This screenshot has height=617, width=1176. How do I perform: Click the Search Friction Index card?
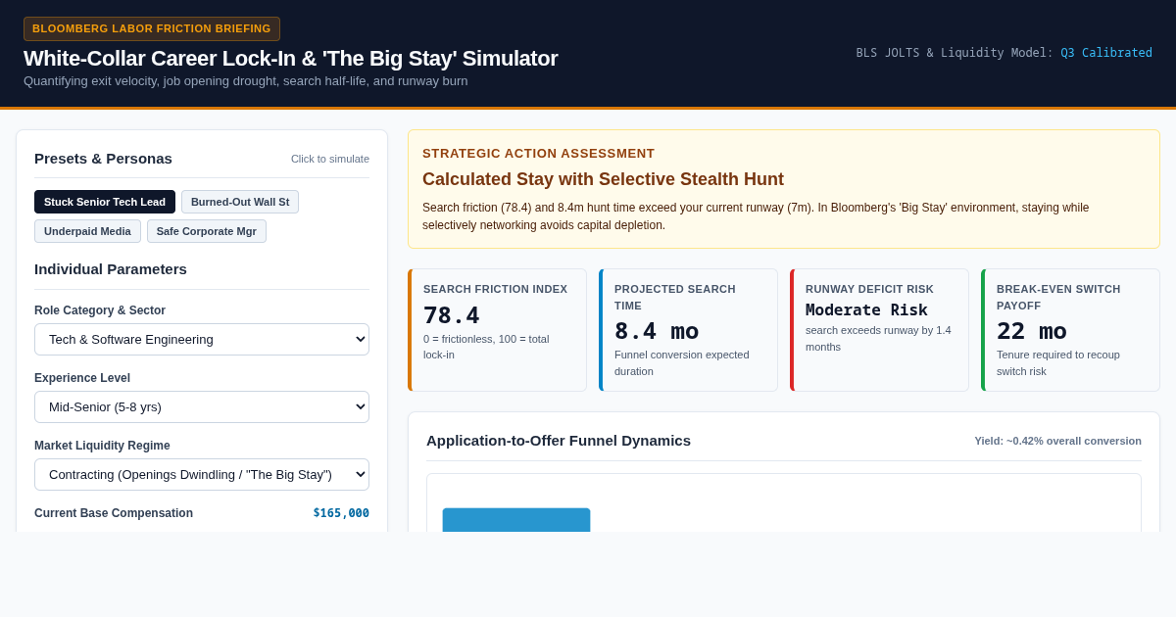coord(497,330)
